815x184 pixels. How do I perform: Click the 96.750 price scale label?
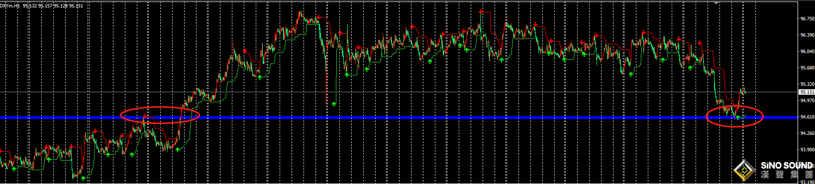click(807, 18)
